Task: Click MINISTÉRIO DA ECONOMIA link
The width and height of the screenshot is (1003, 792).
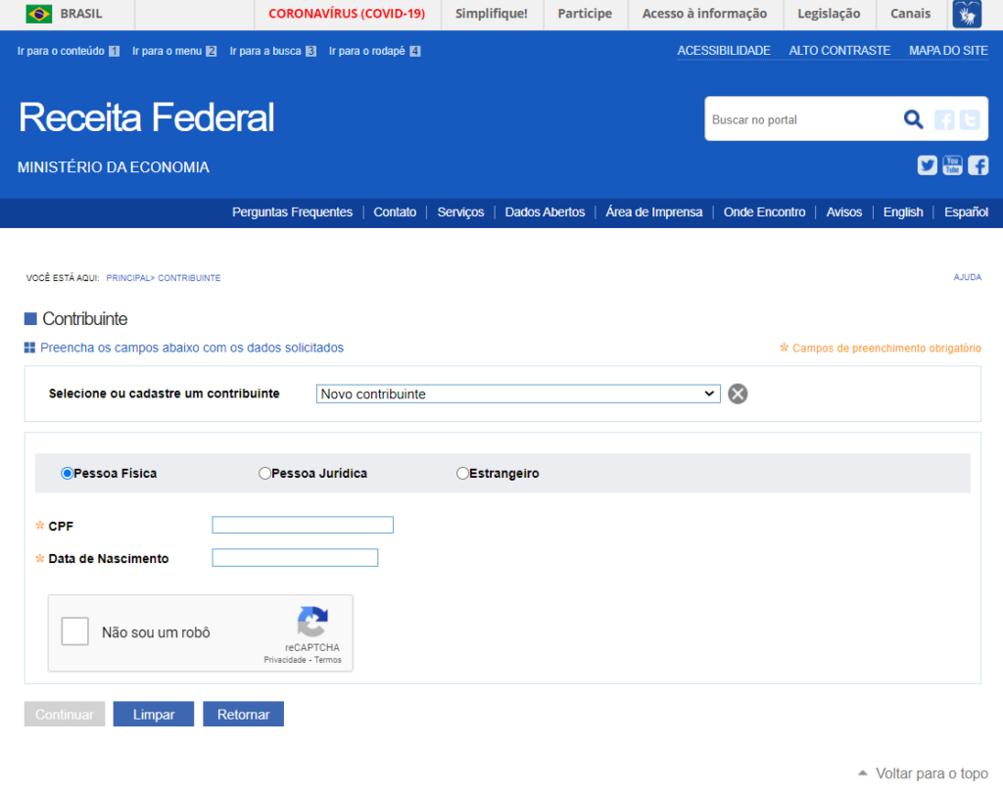Action: 114,167
